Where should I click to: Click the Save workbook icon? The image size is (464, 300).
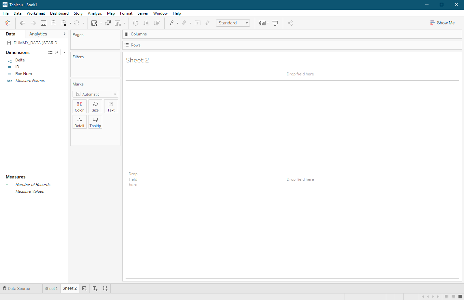pyautogui.click(x=44, y=23)
